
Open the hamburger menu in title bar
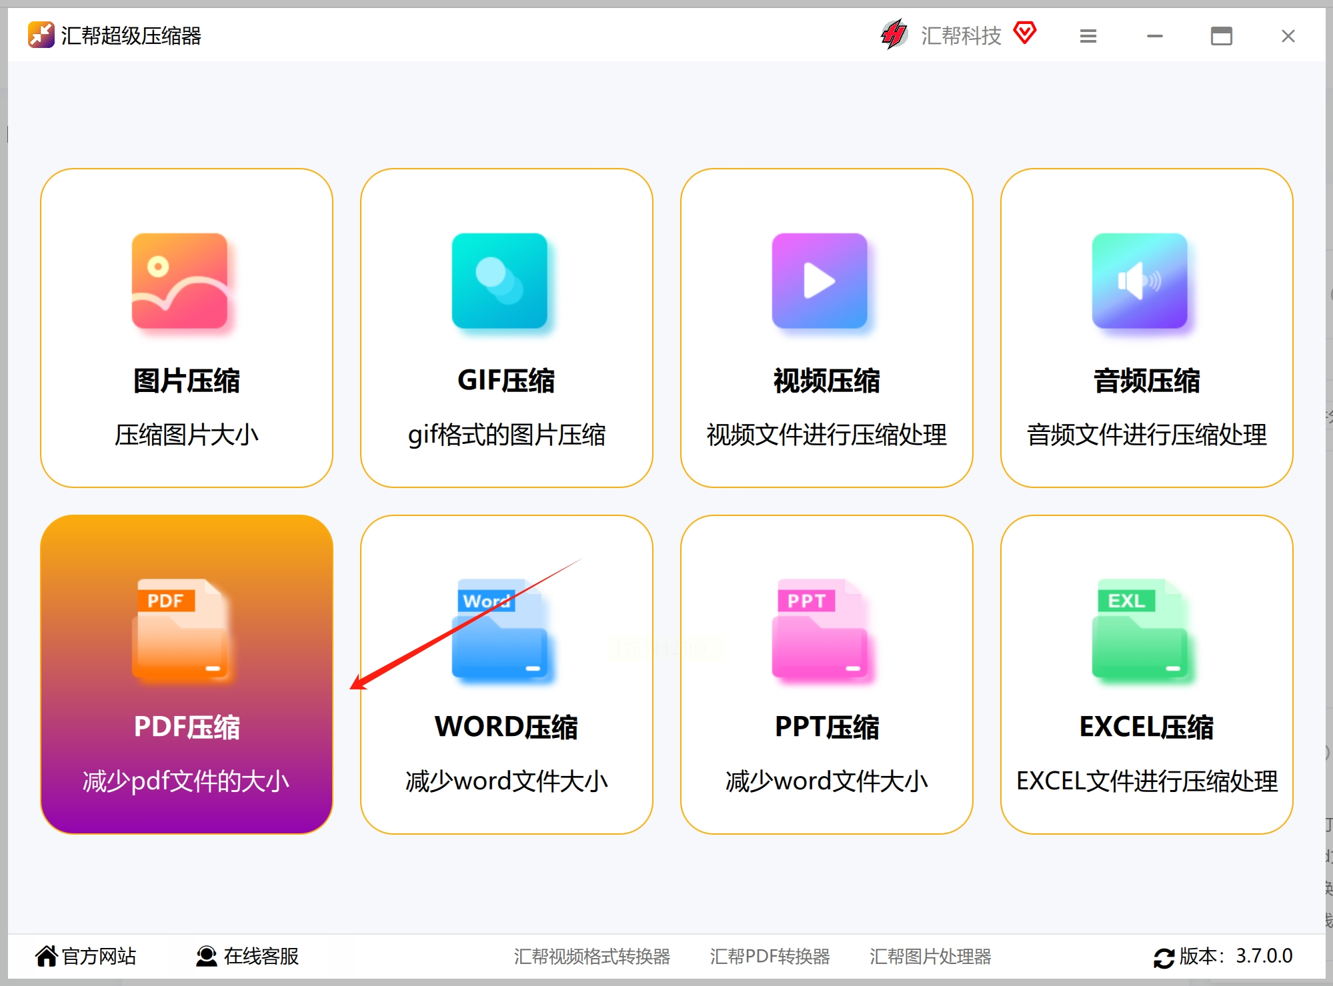click(x=1088, y=36)
